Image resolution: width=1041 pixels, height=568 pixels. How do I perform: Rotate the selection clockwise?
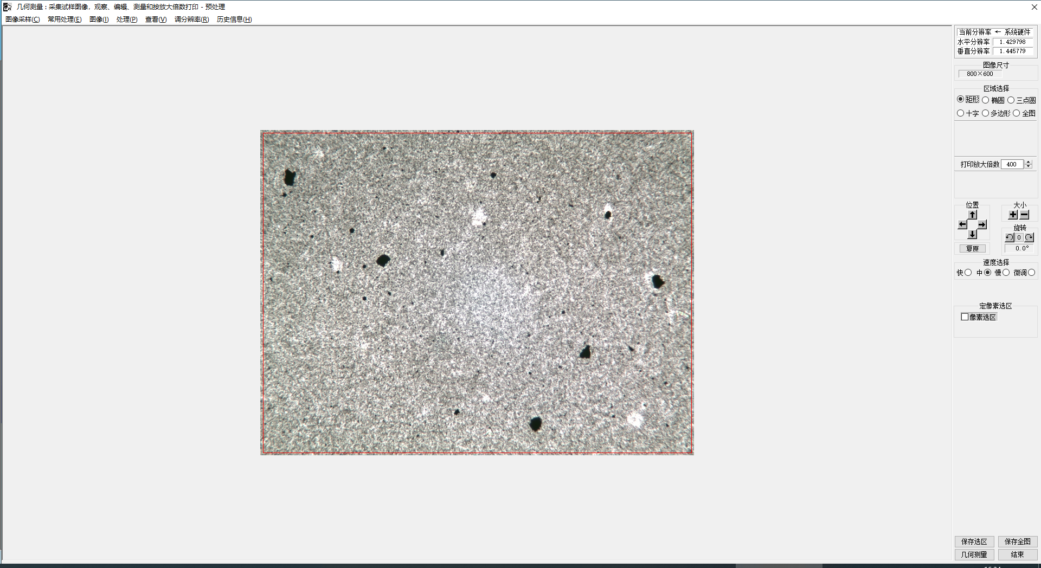point(1029,237)
